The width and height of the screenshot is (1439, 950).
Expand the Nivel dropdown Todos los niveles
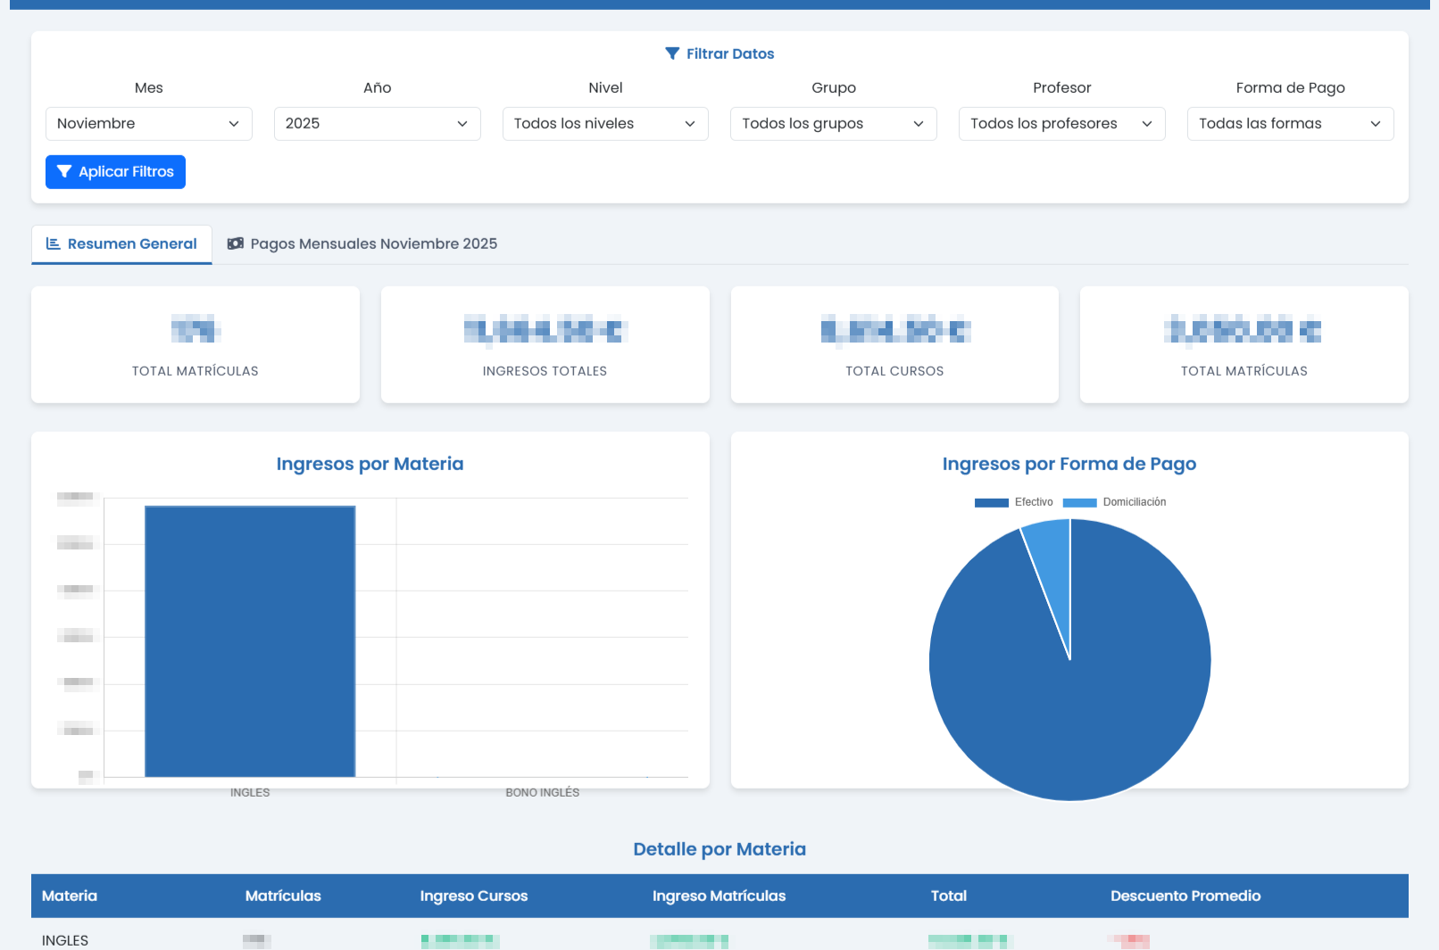605,124
